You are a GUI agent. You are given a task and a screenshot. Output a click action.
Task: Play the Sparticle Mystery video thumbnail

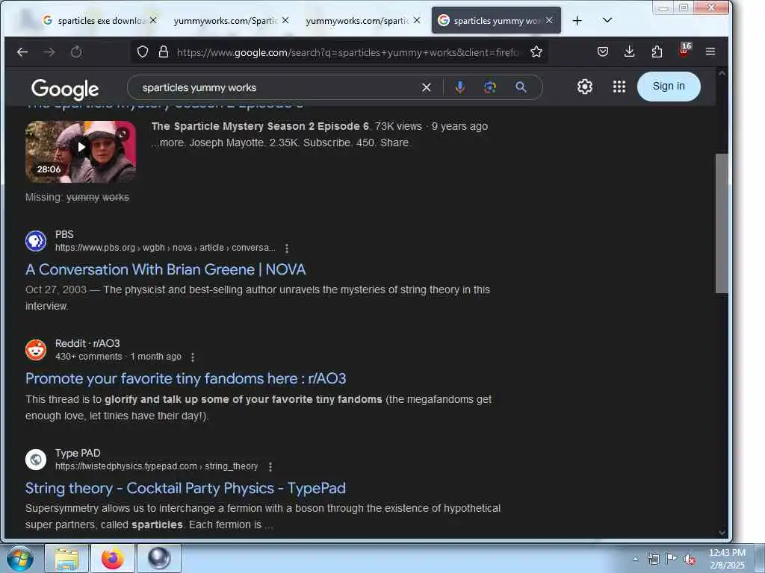(81, 151)
